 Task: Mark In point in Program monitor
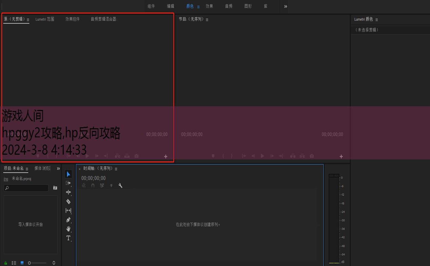(223, 156)
